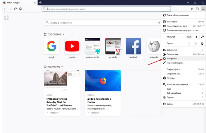Increase zoom with the plus button
206x133 pixels.
[196, 37]
